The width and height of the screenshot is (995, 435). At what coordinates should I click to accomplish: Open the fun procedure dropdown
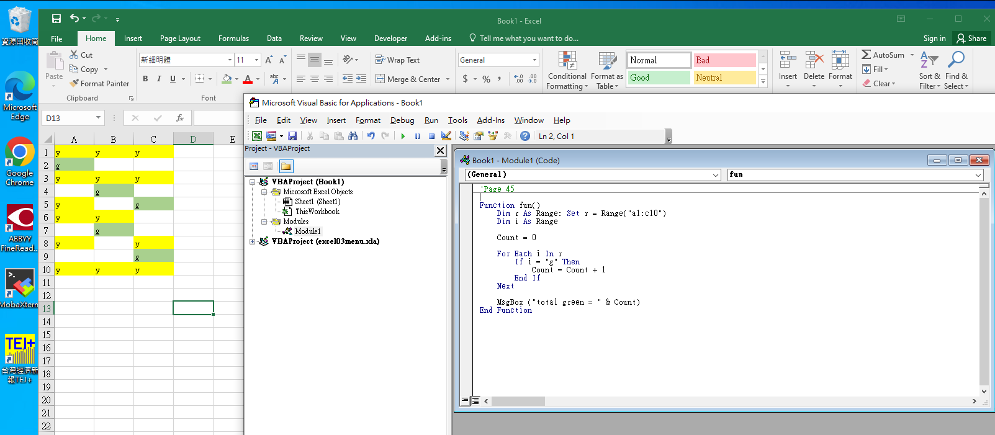(978, 175)
